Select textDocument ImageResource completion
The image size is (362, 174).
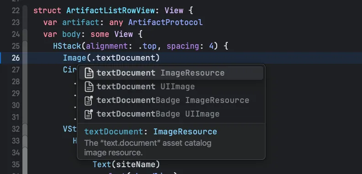pyautogui.click(x=171, y=73)
